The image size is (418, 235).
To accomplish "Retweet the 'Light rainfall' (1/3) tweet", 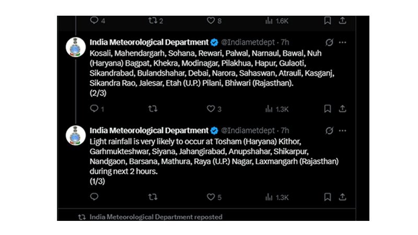I will pos(153,197).
